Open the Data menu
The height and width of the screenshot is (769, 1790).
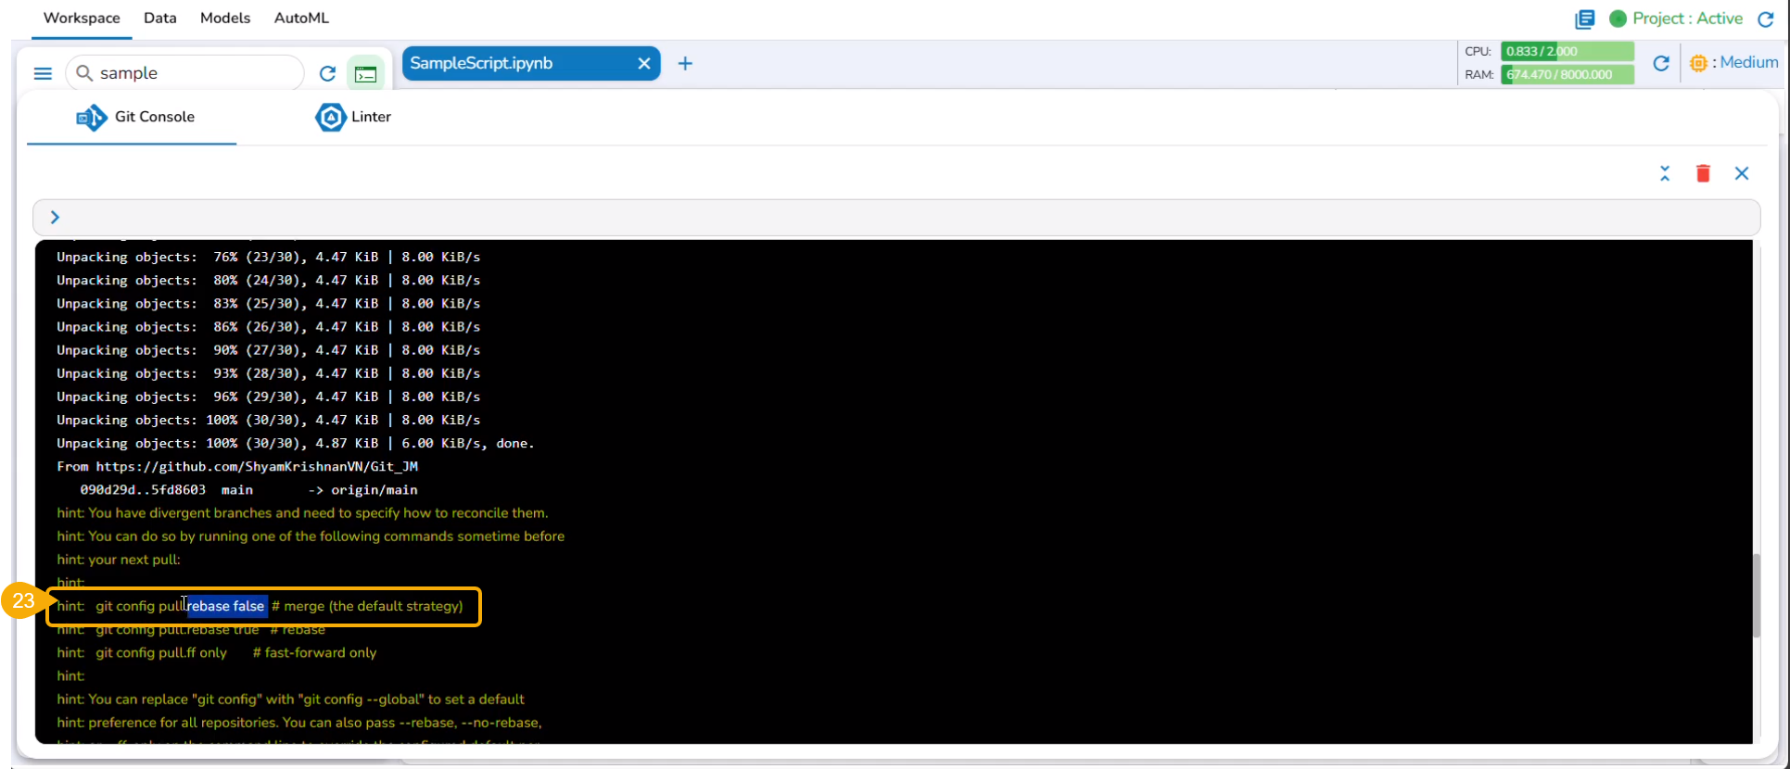pos(159,18)
